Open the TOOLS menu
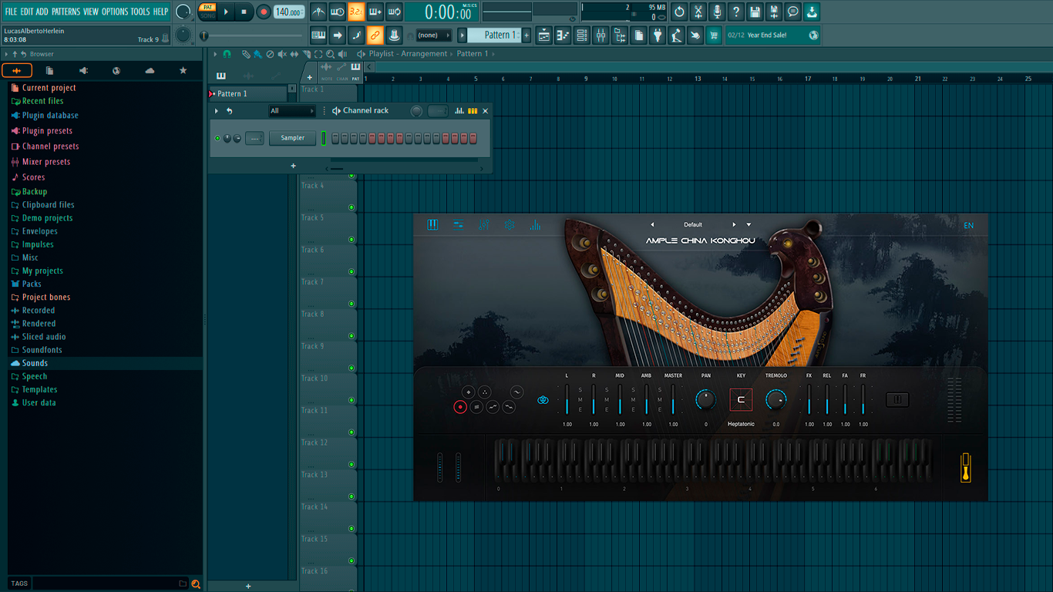The image size is (1053, 592). point(140,12)
